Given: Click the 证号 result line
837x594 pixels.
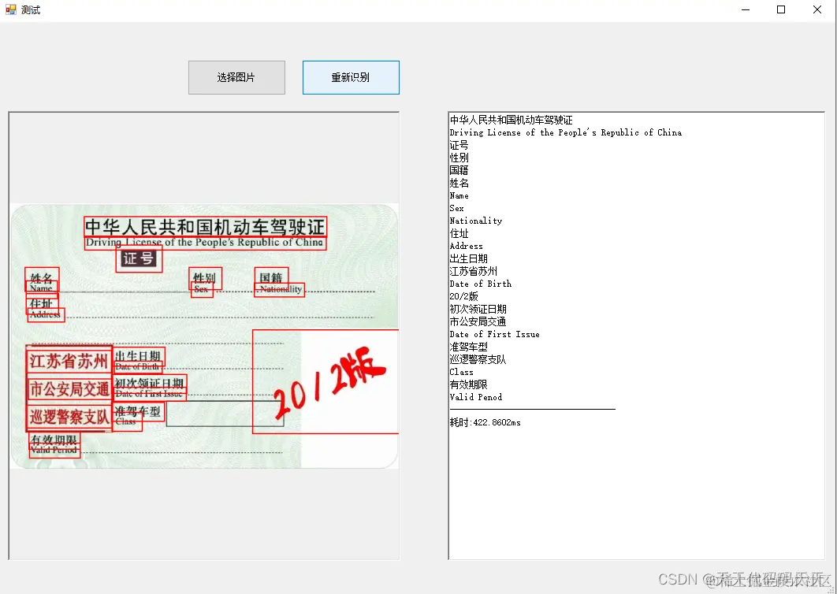Looking at the screenshot, I should click(459, 145).
